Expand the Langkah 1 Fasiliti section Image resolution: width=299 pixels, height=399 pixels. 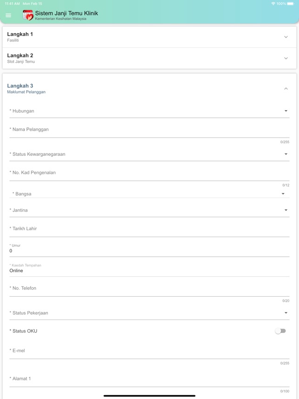pos(149,37)
